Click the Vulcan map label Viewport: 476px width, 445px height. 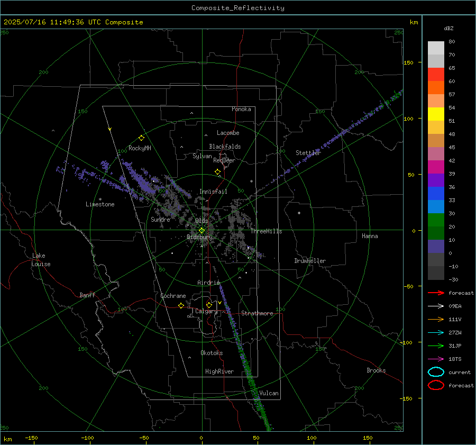point(269,393)
